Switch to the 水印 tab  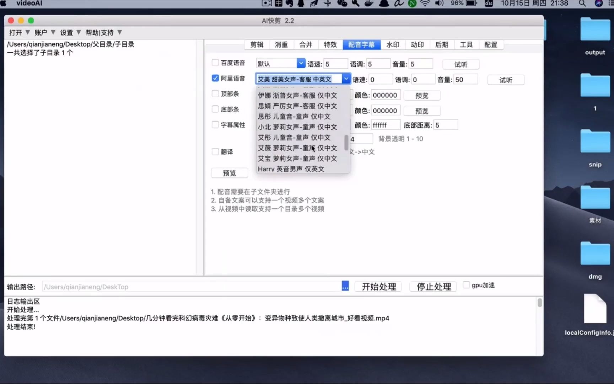393,45
